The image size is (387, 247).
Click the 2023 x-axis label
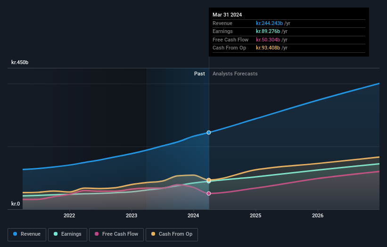[132, 215]
